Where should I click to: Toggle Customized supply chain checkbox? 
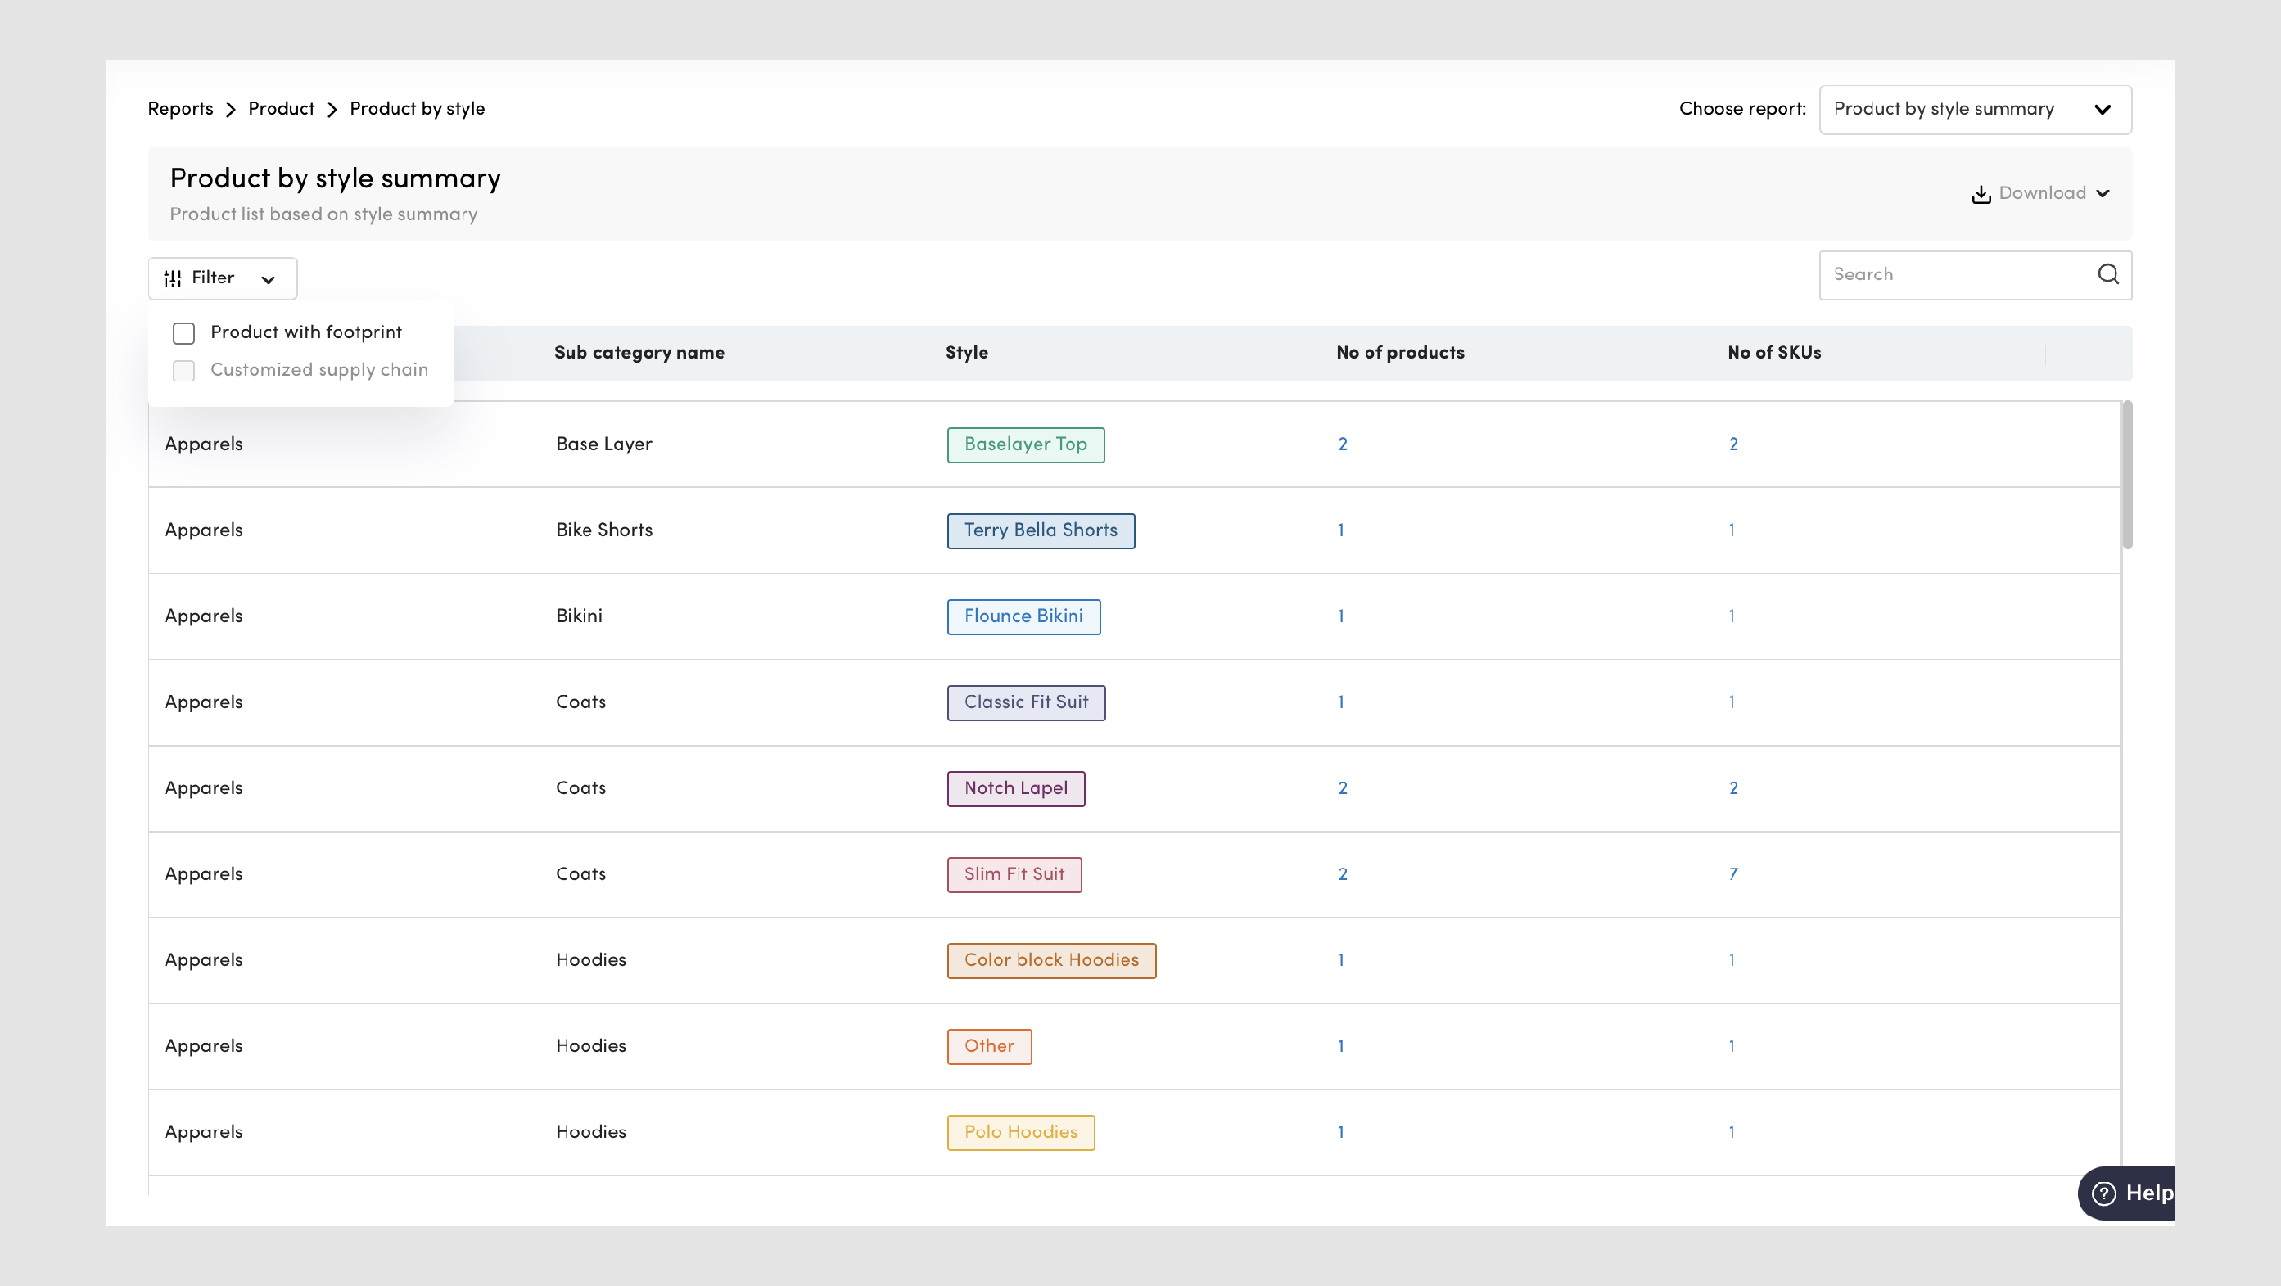[x=183, y=371]
